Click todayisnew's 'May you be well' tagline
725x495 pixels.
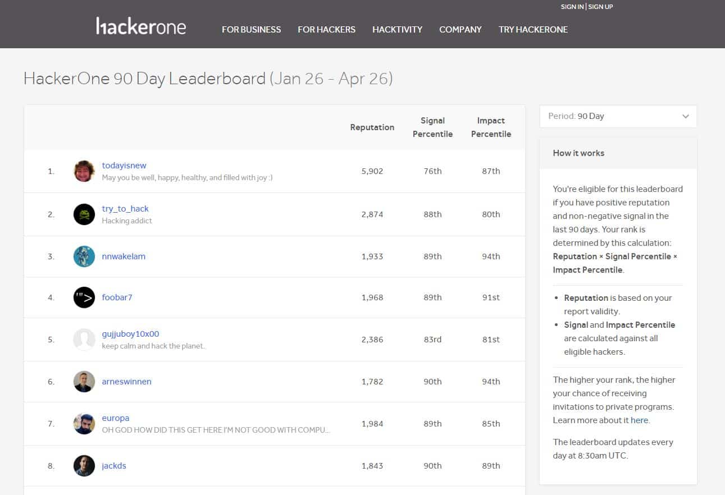[x=187, y=177]
